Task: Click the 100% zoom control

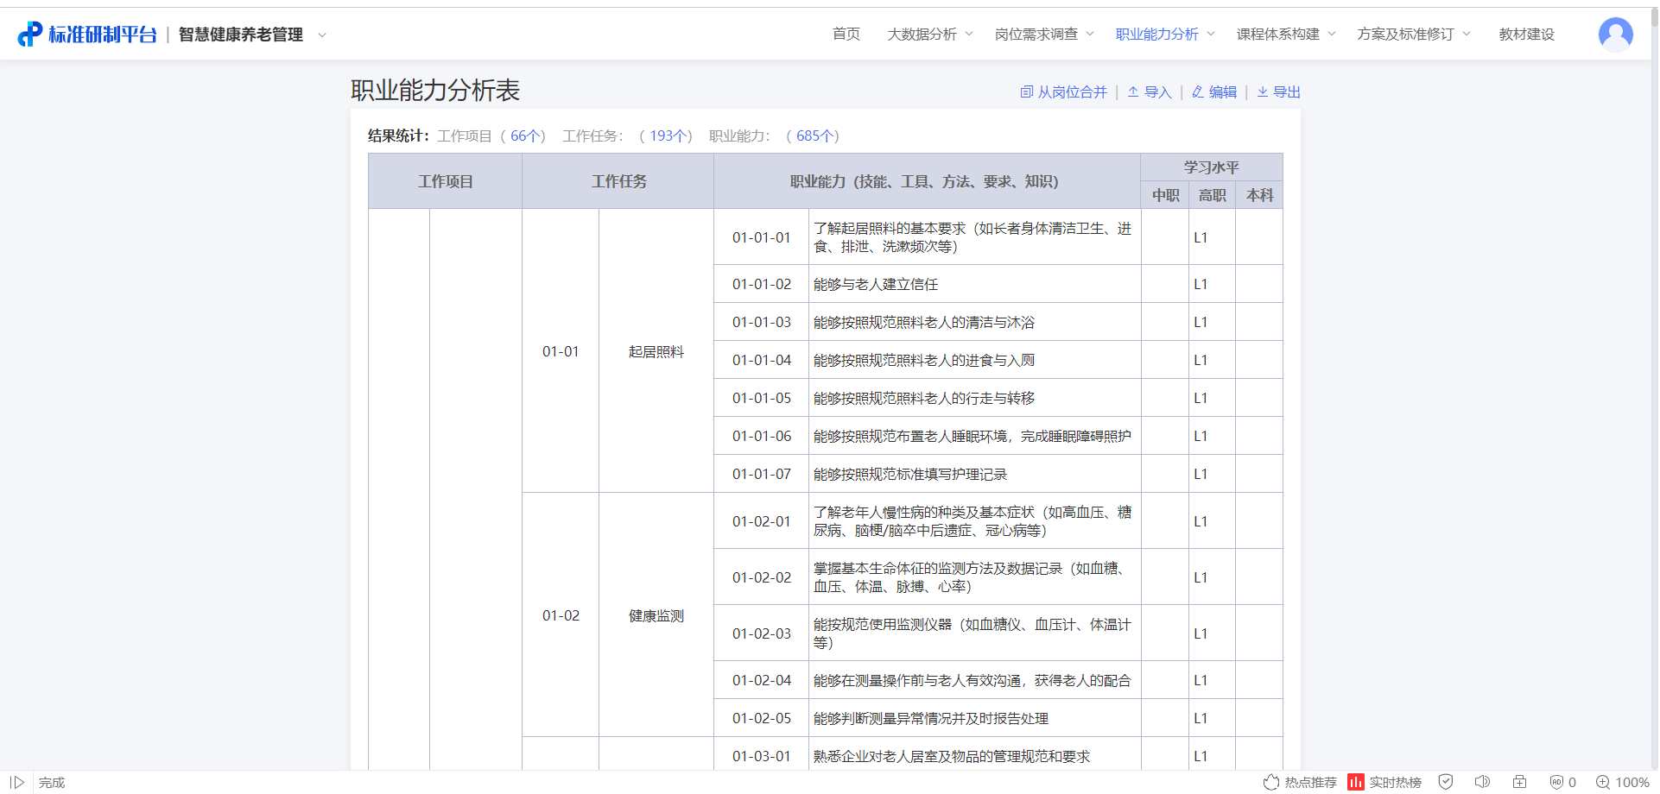Action: coord(1622,782)
